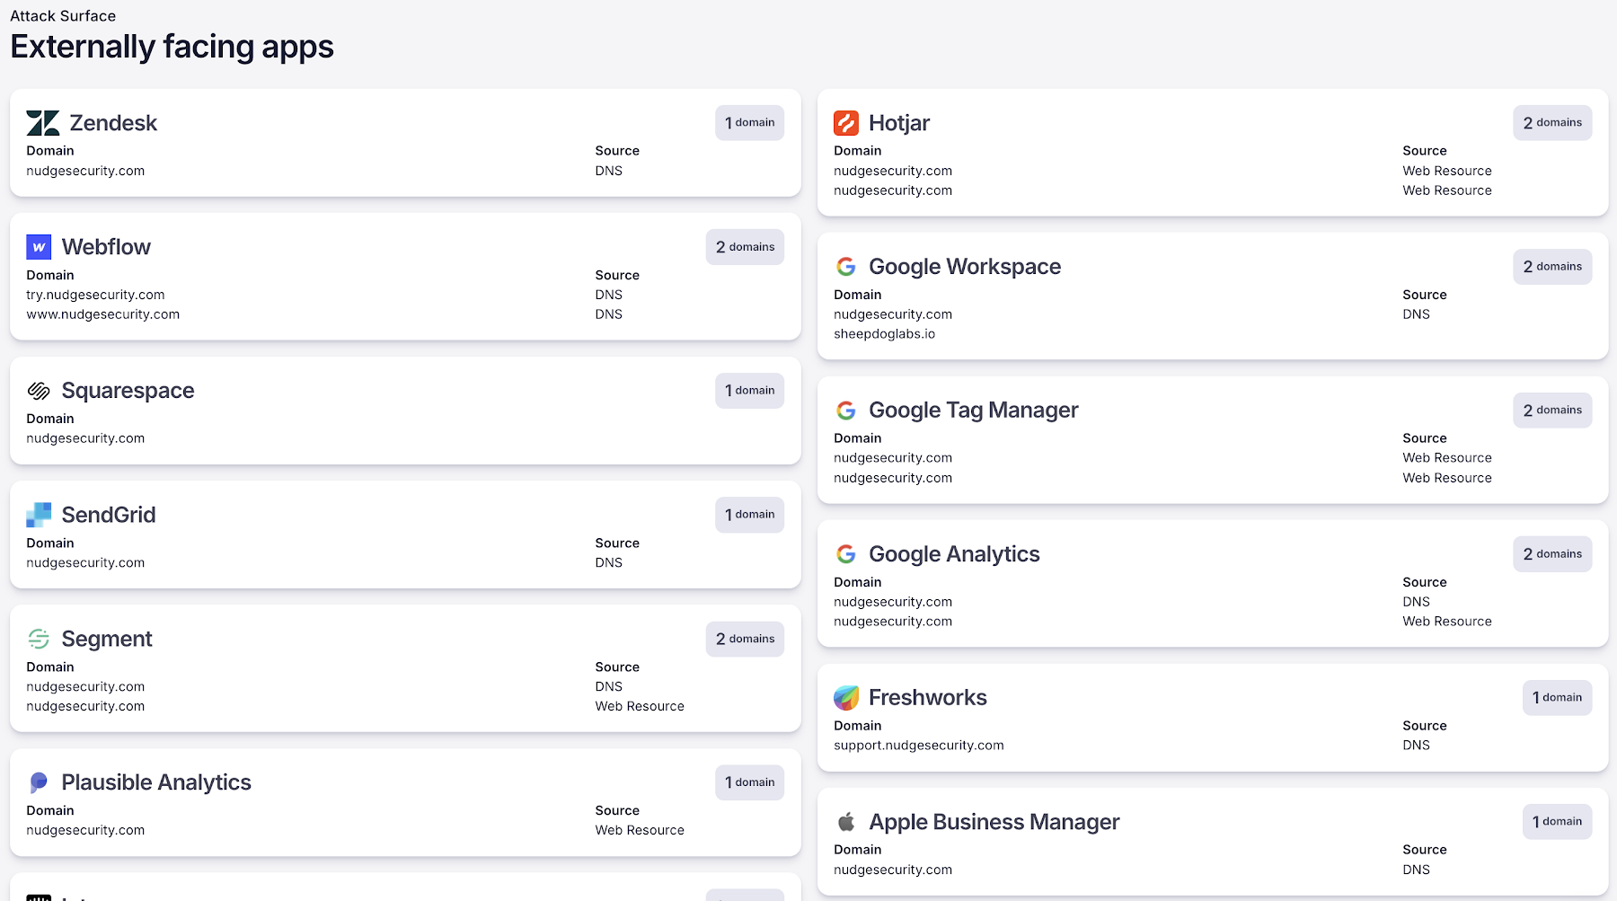1617x901 pixels.
Task: Open the Google Analytics 2 domains badge
Action: click(1552, 554)
